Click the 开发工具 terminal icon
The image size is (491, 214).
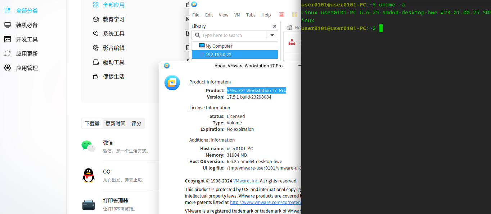click(8, 39)
